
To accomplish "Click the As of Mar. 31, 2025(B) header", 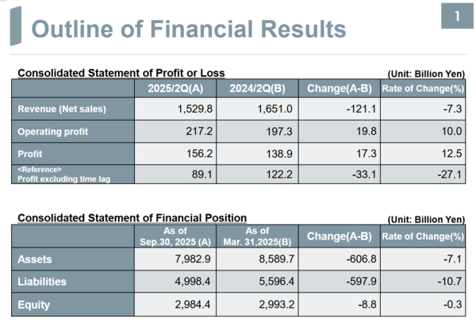I will point(256,236).
